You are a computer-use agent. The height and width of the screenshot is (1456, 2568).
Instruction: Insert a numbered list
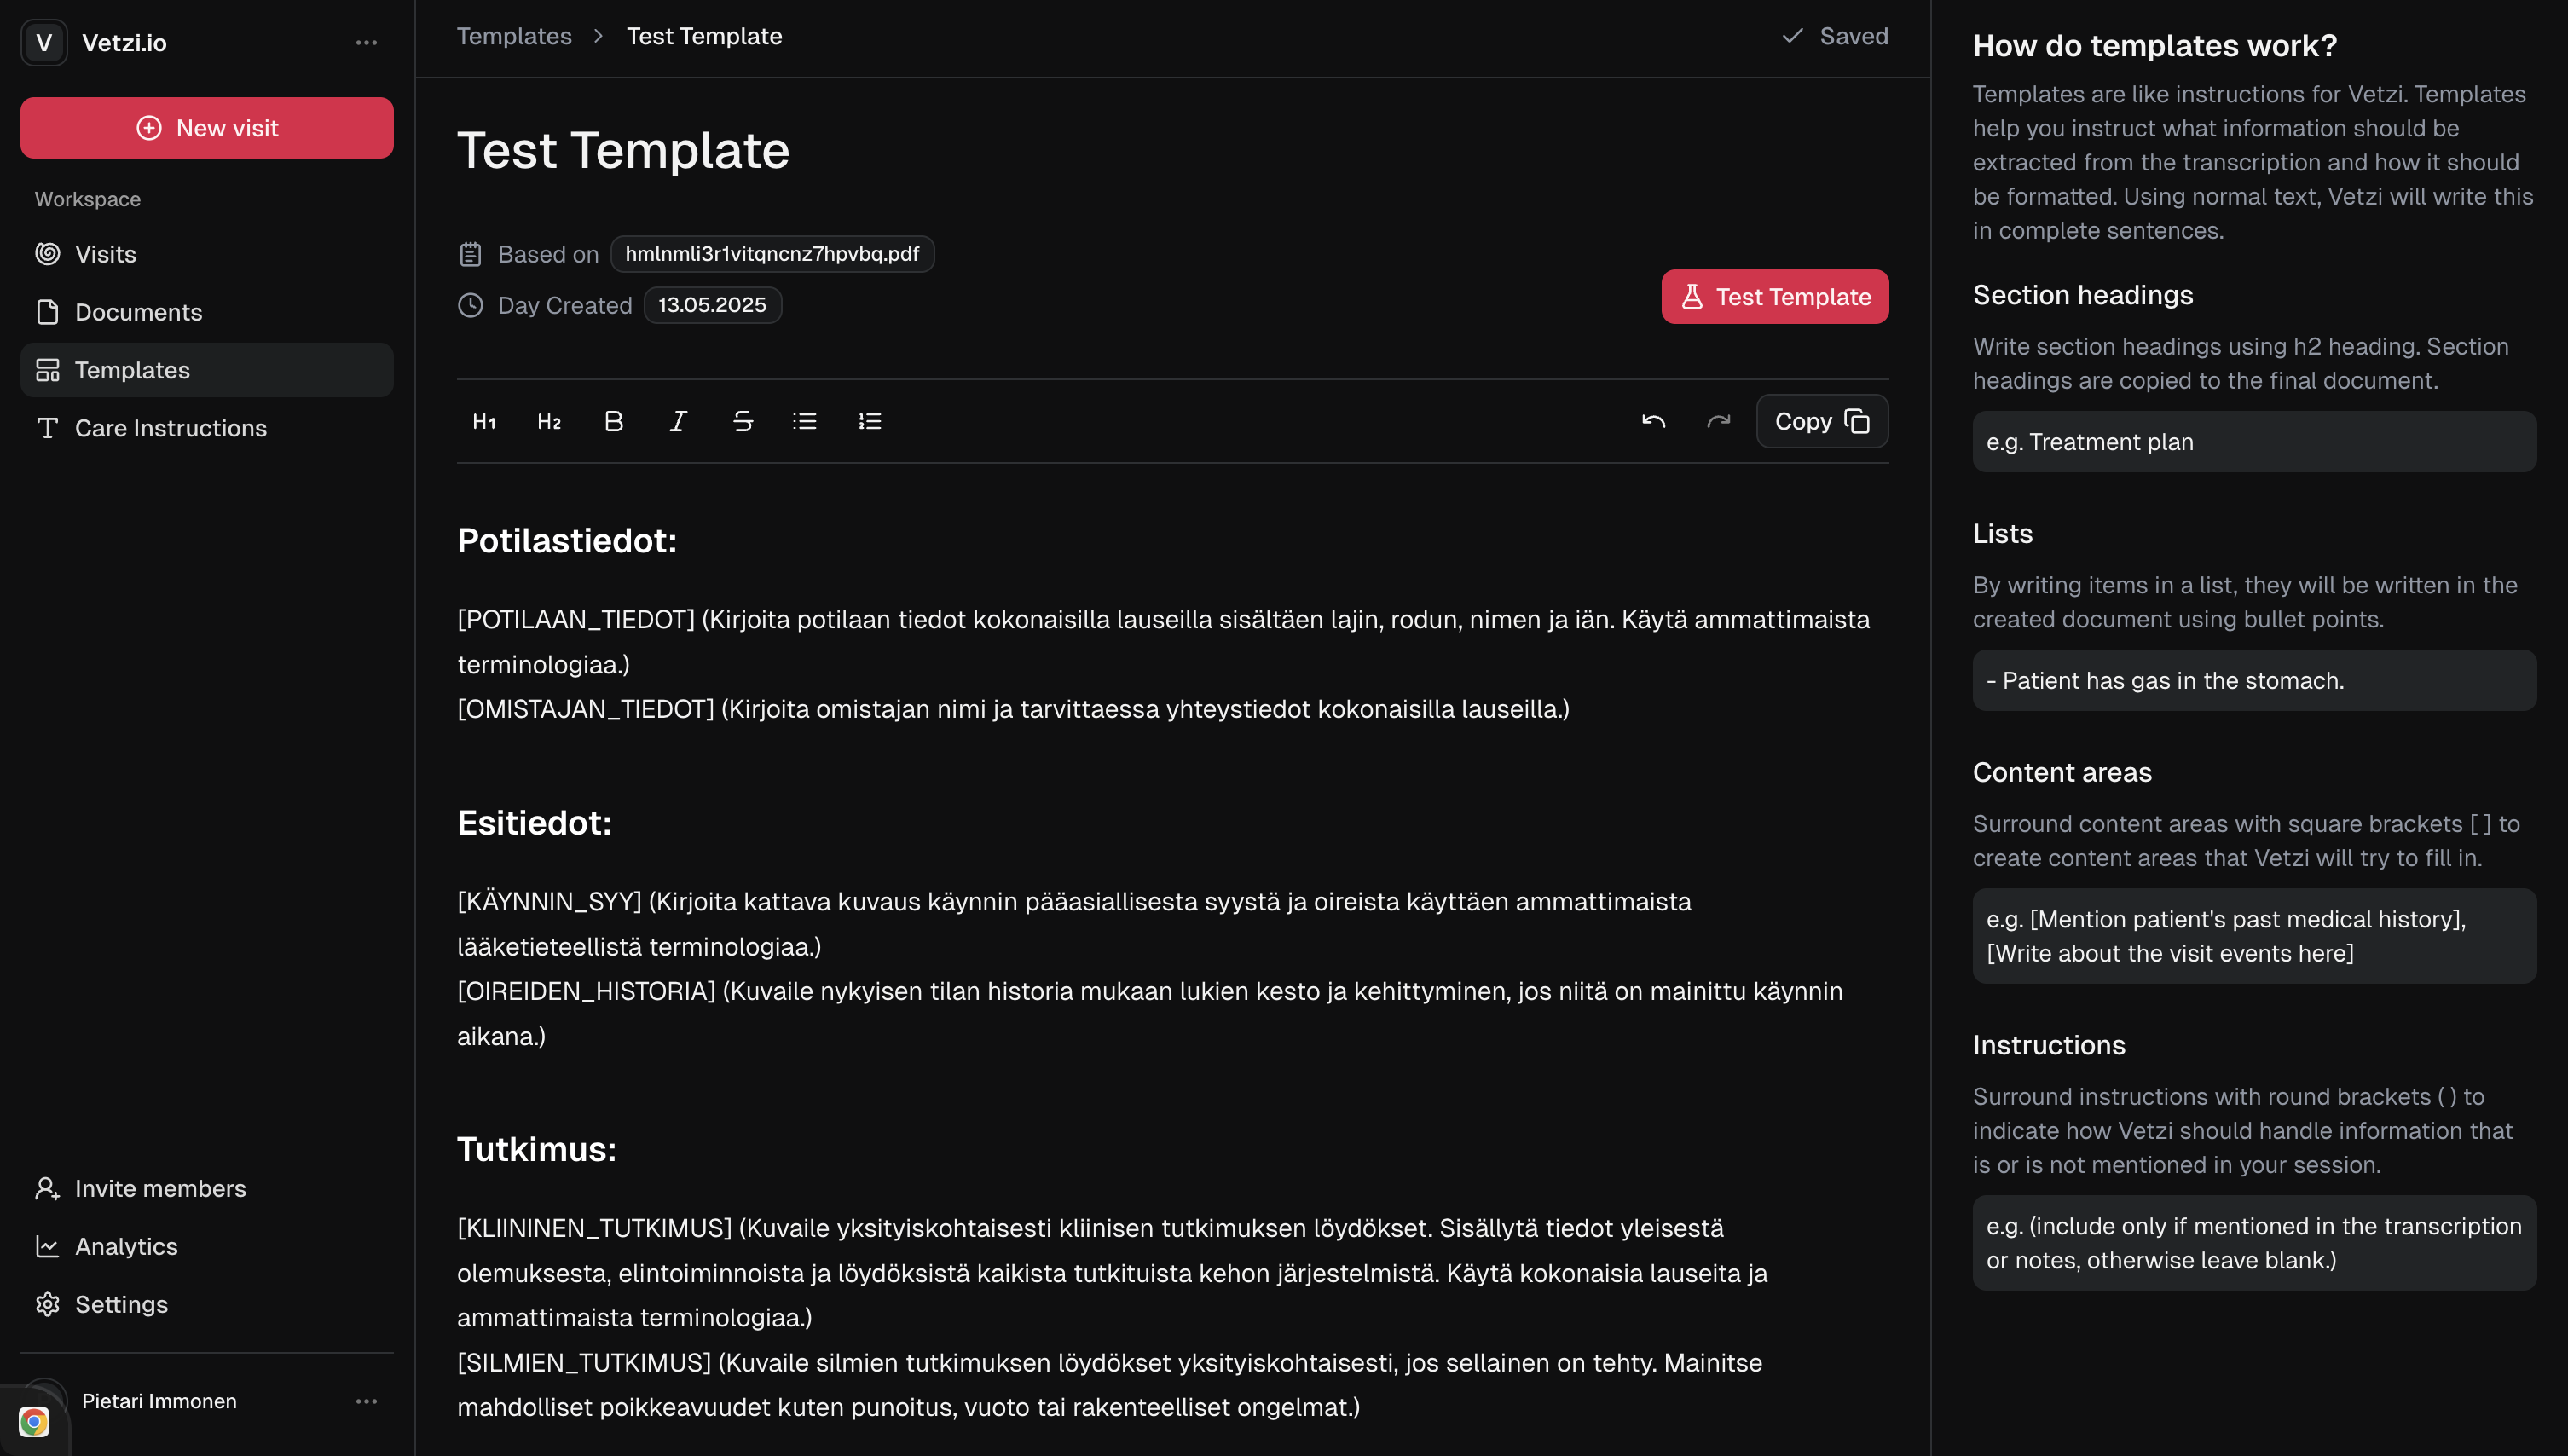870,421
